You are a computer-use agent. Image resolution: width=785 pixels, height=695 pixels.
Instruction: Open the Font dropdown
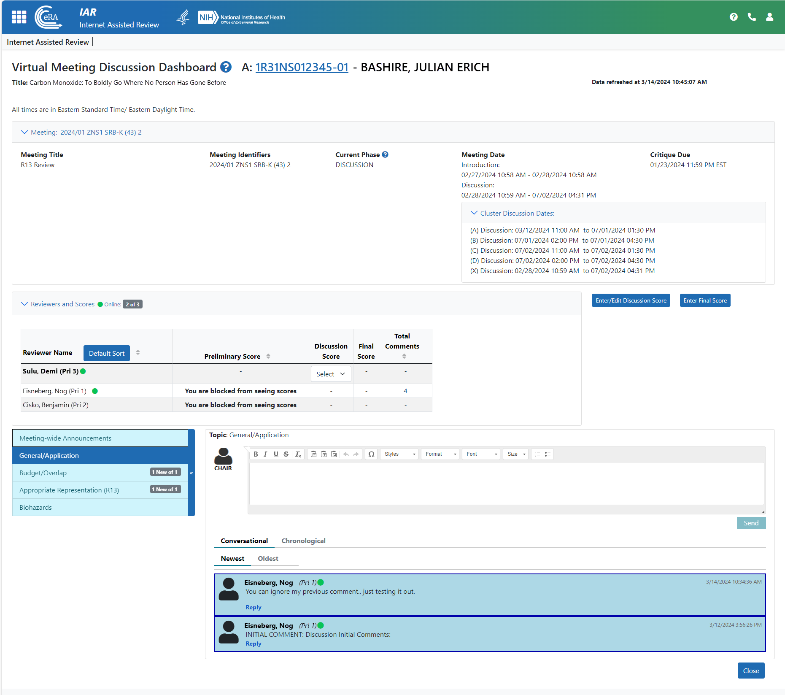(481, 454)
